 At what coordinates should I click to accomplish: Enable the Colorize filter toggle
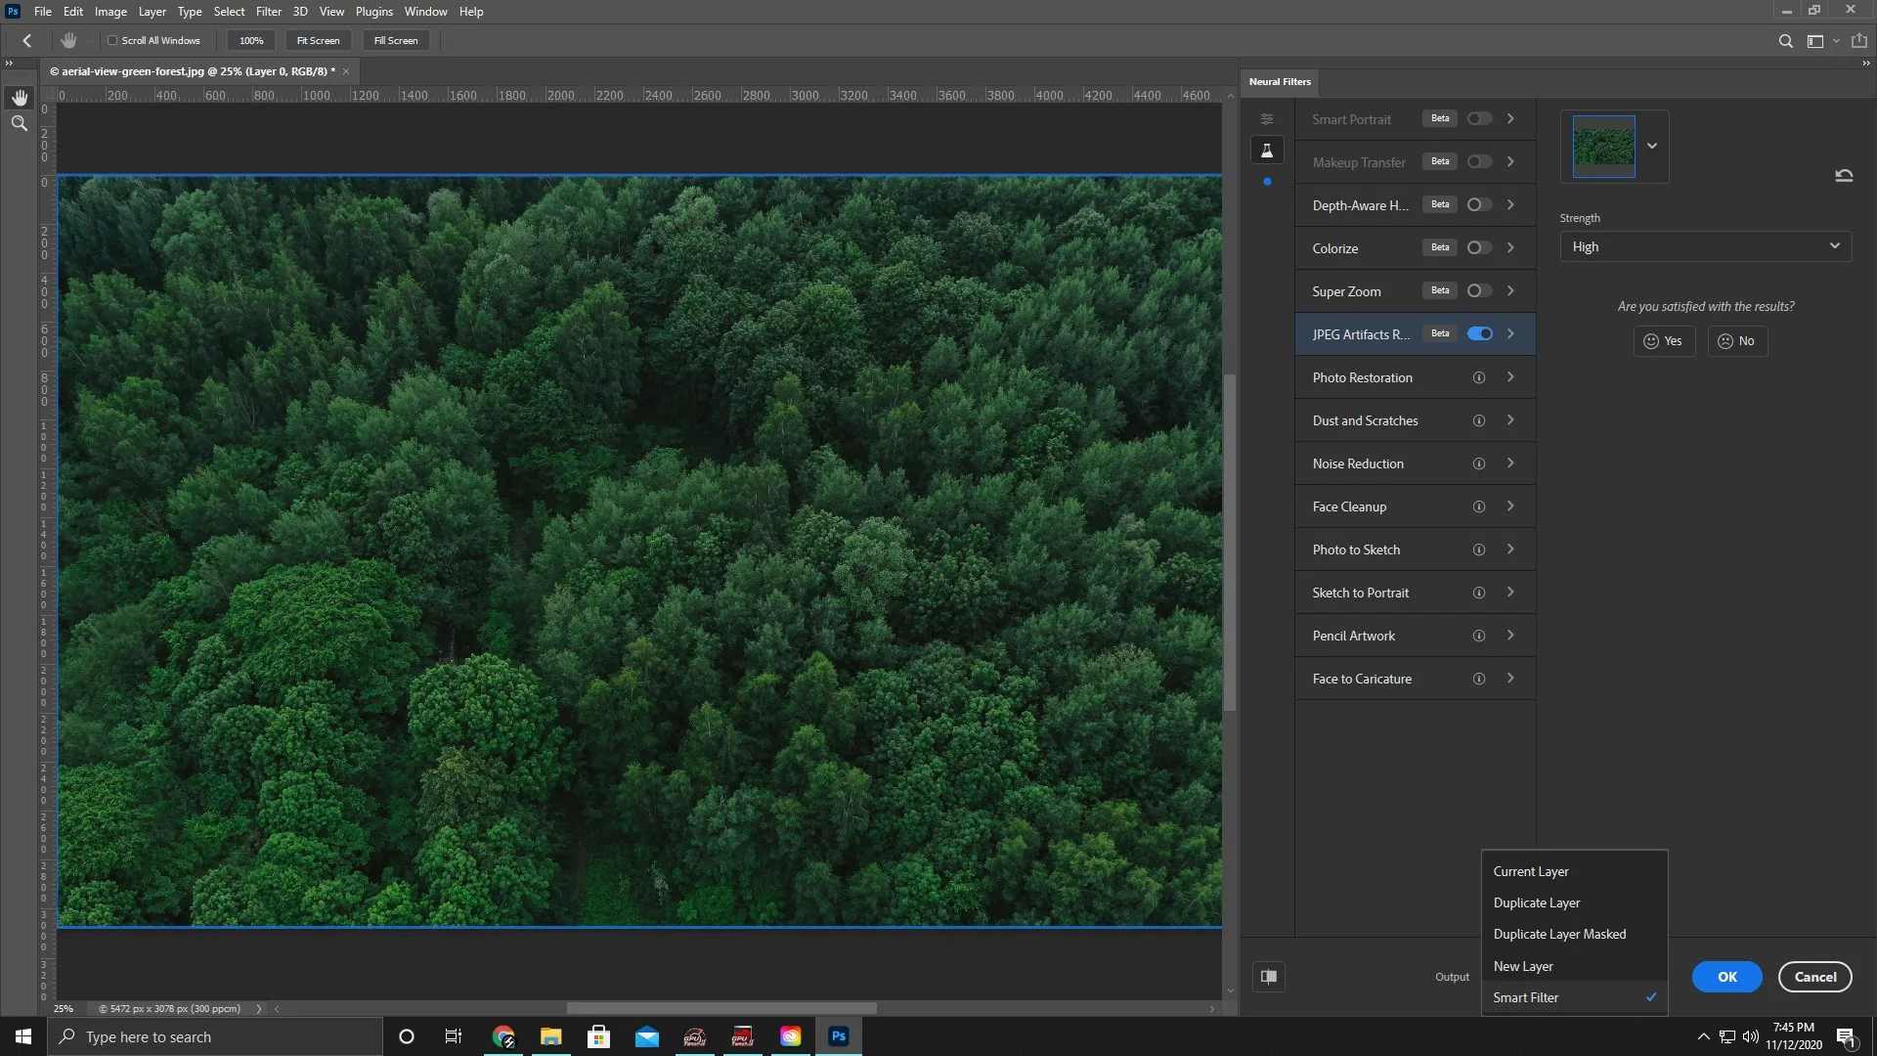click(x=1480, y=248)
